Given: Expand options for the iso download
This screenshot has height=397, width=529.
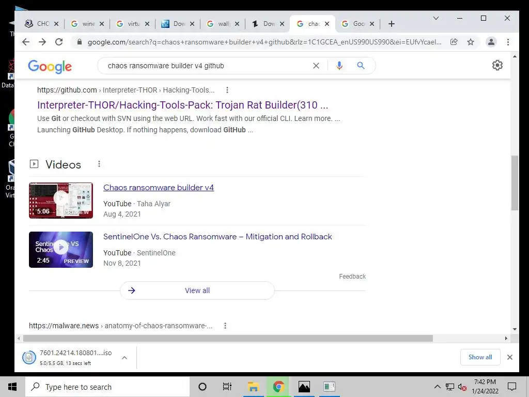Looking at the screenshot, I should pos(125,358).
